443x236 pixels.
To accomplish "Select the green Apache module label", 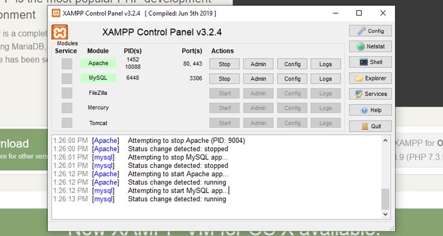I will [98, 63].
